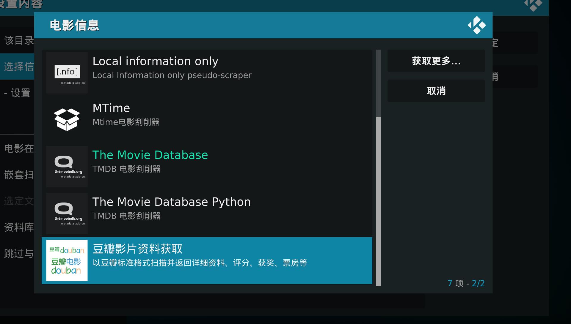The height and width of the screenshot is (324, 571).
Task: Click the .nfo Local information only icon
Action: (67, 72)
